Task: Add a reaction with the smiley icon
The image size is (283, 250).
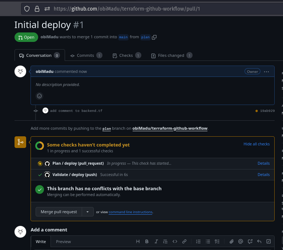Action: pos(39,96)
